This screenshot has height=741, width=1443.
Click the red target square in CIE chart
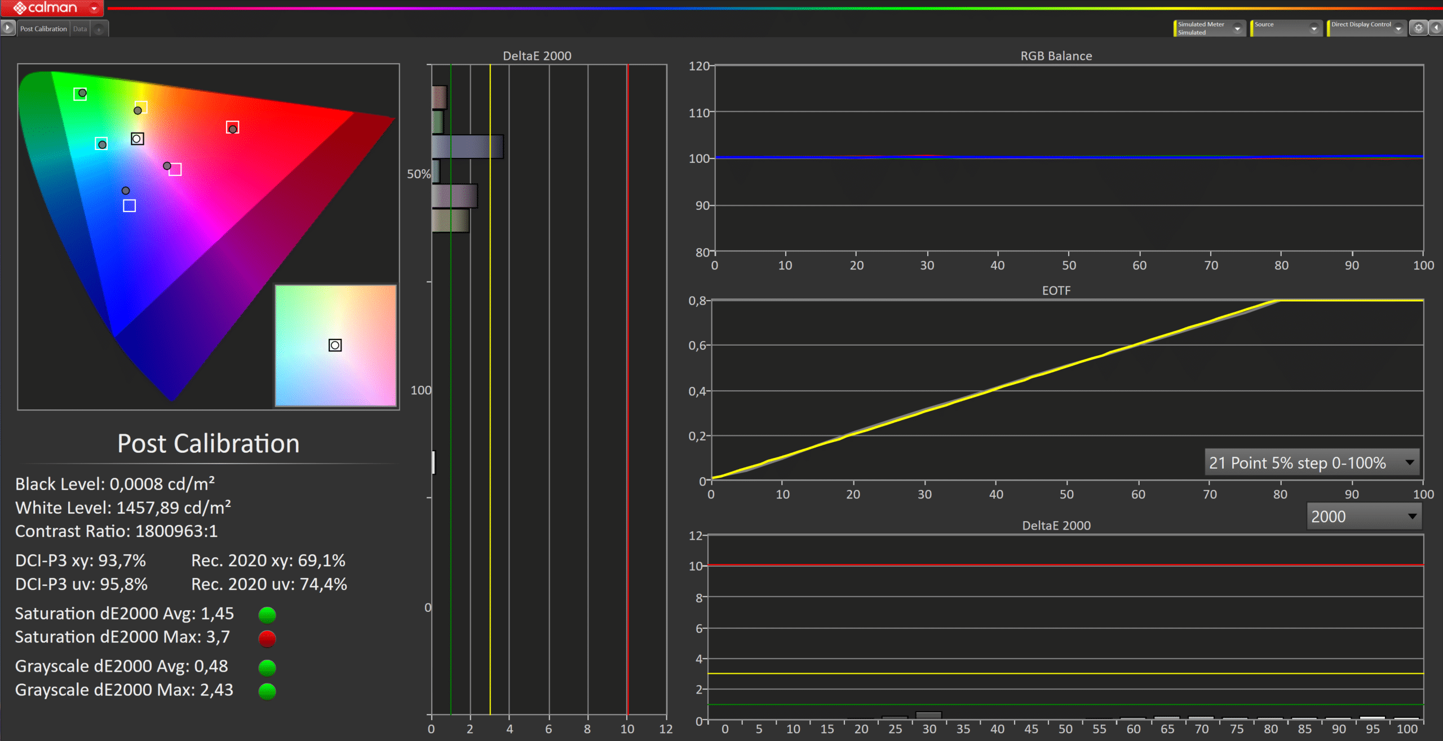232,128
